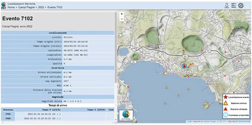Click the CFIS station row label
Image resolution: width=252 pixels, height=125 pixels.
pyautogui.click(x=8, y=114)
